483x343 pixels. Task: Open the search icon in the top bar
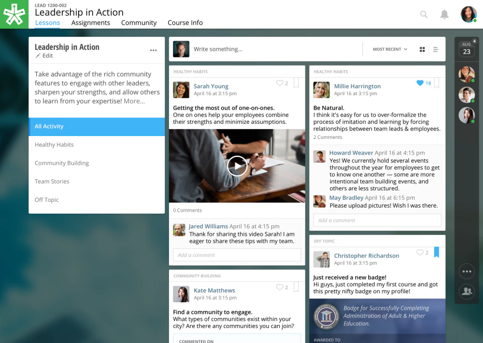424,15
